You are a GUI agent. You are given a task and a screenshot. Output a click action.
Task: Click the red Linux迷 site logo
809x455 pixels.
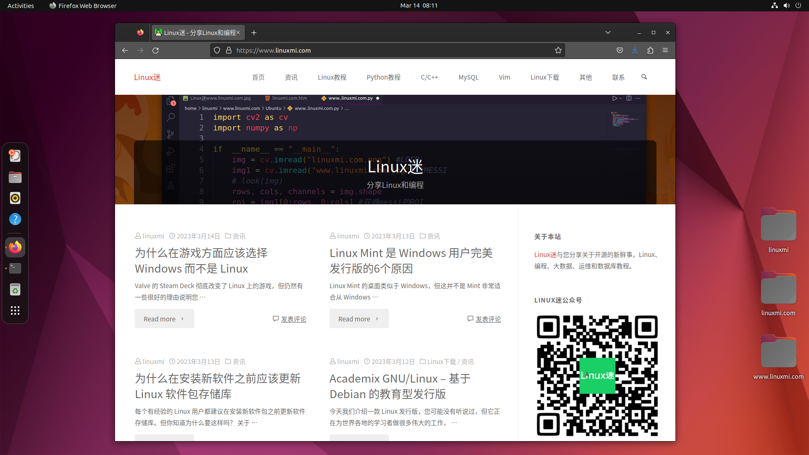(x=147, y=77)
